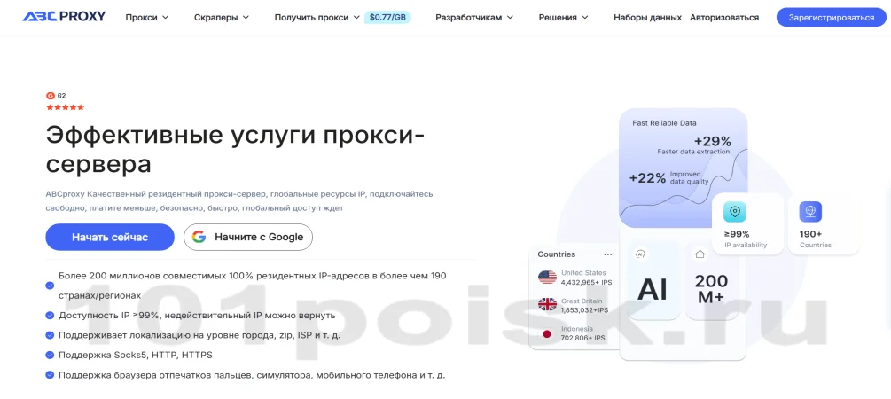Click the location pin IP availability icon
The width and height of the screenshot is (891, 399).
click(x=735, y=212)
